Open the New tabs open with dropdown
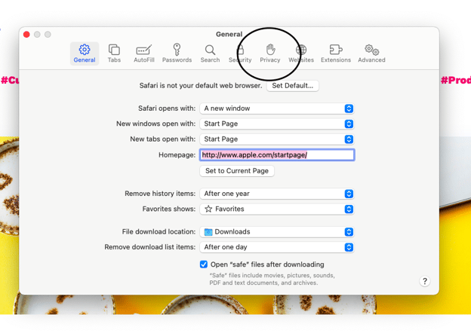This screenshot has height=333, width=471. pos(277,139)
